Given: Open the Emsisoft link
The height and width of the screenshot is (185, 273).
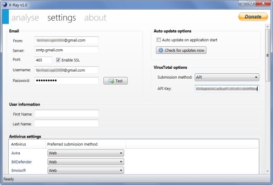Looking at the screenshot, I should [x=19, y=171].
